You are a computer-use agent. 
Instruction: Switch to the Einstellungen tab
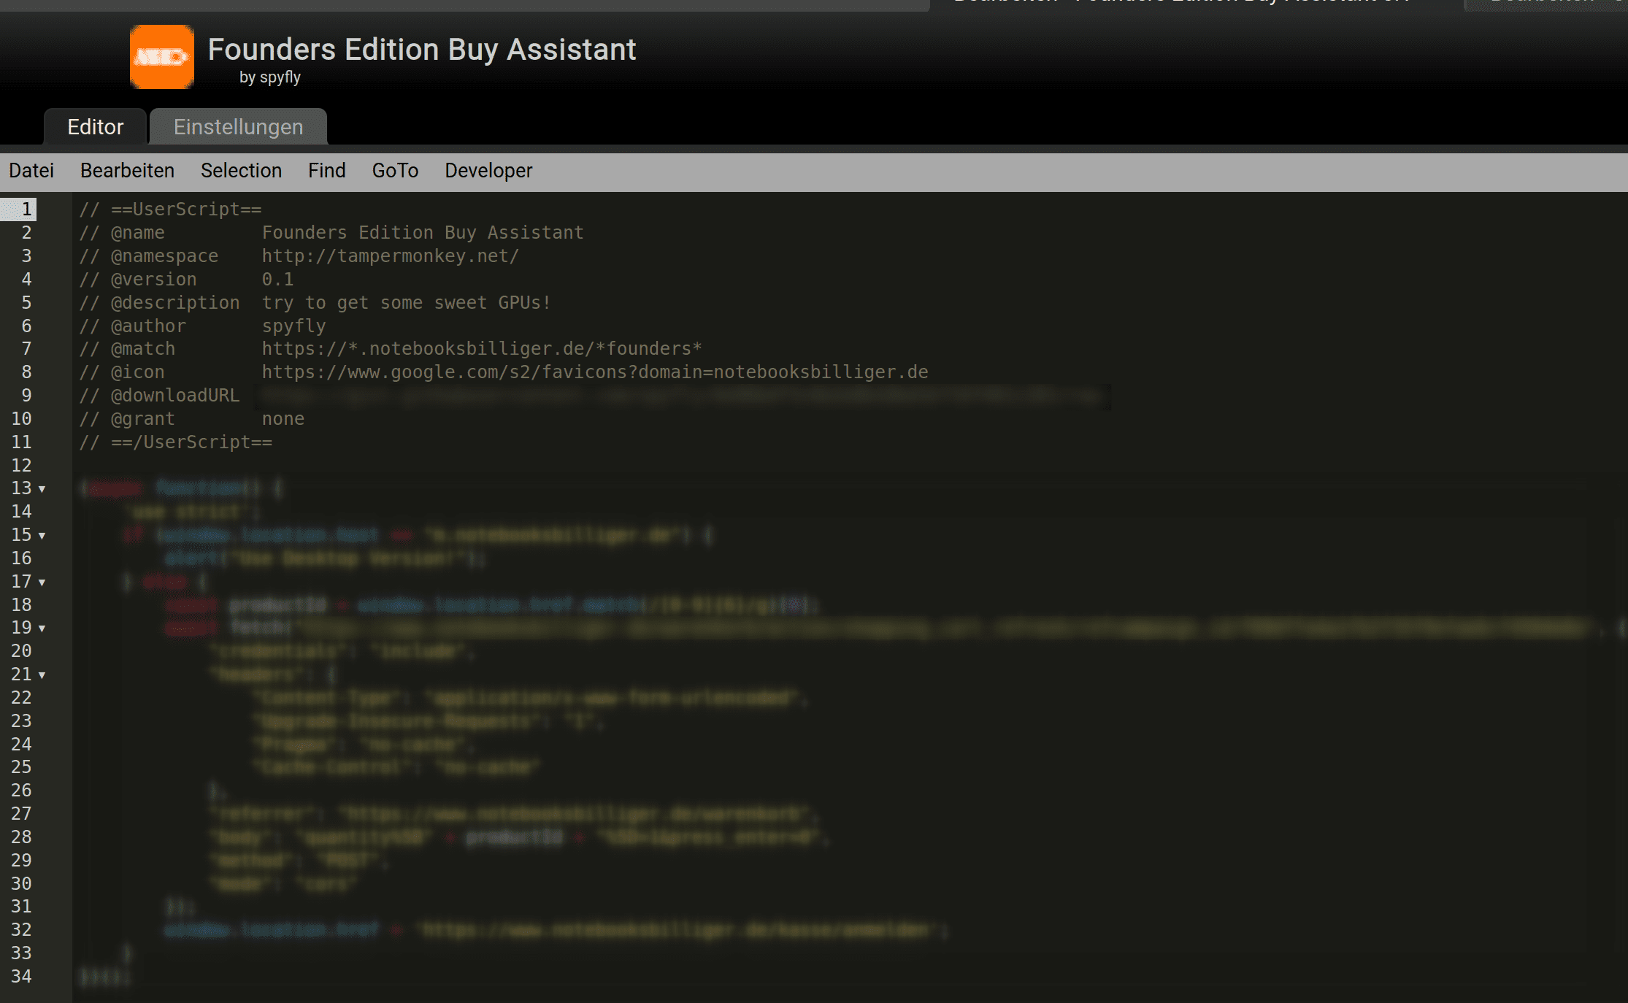[x=238, y=127]
